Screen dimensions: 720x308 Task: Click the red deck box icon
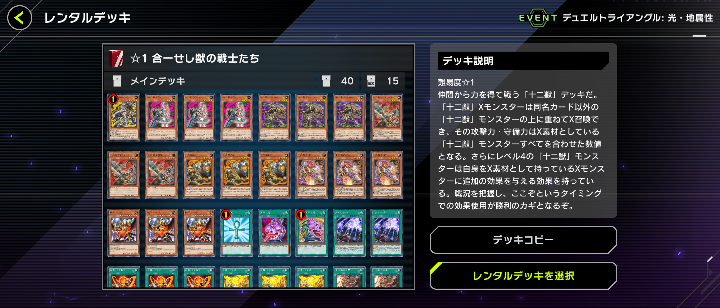click(116, 58)
